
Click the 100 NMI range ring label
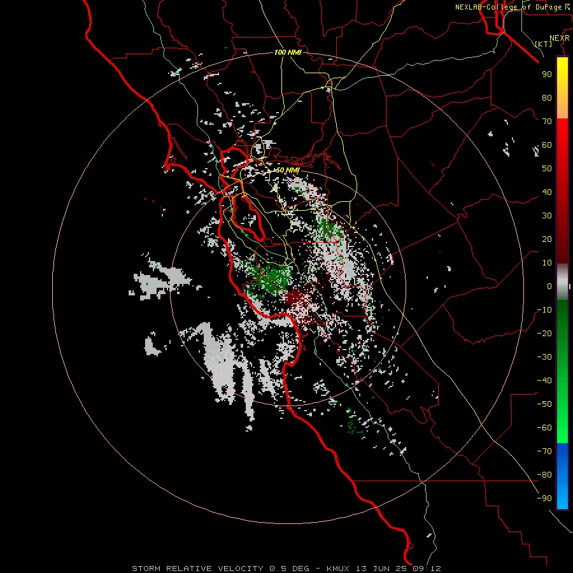[288, 52]
